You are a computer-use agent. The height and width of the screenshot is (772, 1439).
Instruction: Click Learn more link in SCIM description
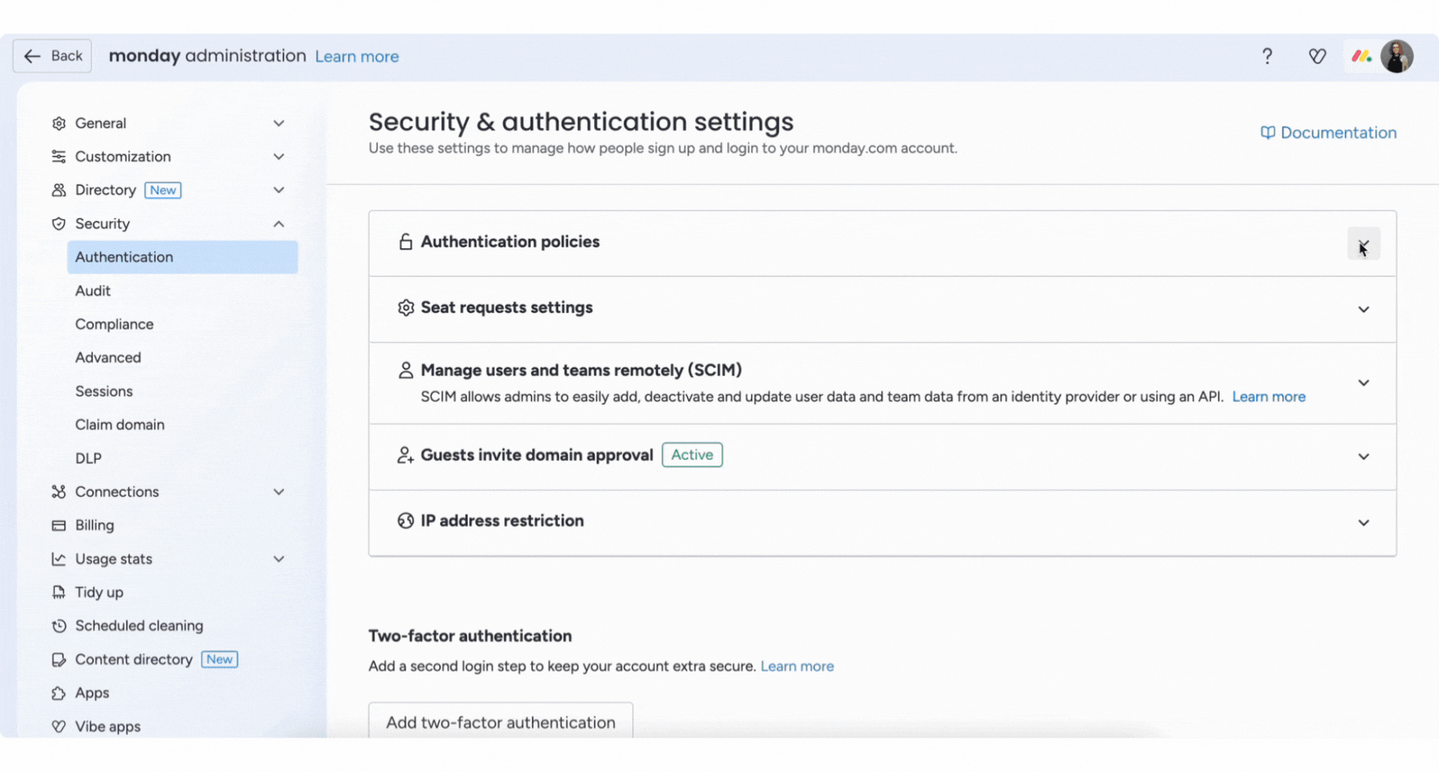pos(1269,396)
